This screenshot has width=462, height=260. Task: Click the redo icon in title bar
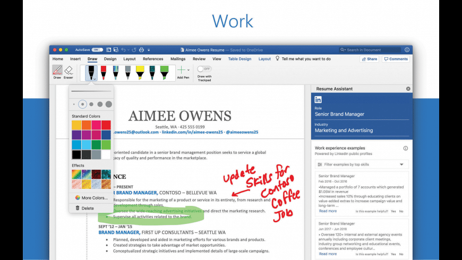pyautogui.click(x=134, y=50)
